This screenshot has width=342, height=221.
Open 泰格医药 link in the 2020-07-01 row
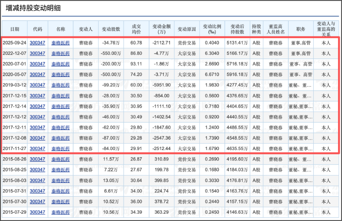pos(61,64)
